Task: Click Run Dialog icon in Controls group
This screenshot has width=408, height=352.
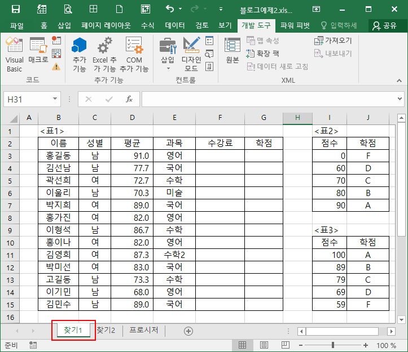Action: [x=209, y=67]
